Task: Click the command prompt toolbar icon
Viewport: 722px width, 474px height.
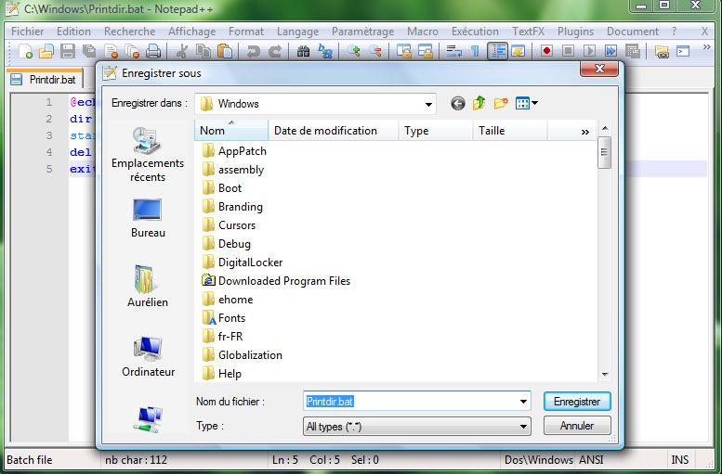Action: (x=683, y=51)
